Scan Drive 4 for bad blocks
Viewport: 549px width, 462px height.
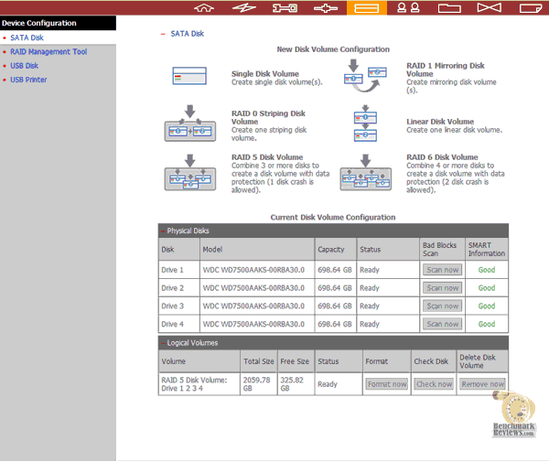[x=443, y=324]
